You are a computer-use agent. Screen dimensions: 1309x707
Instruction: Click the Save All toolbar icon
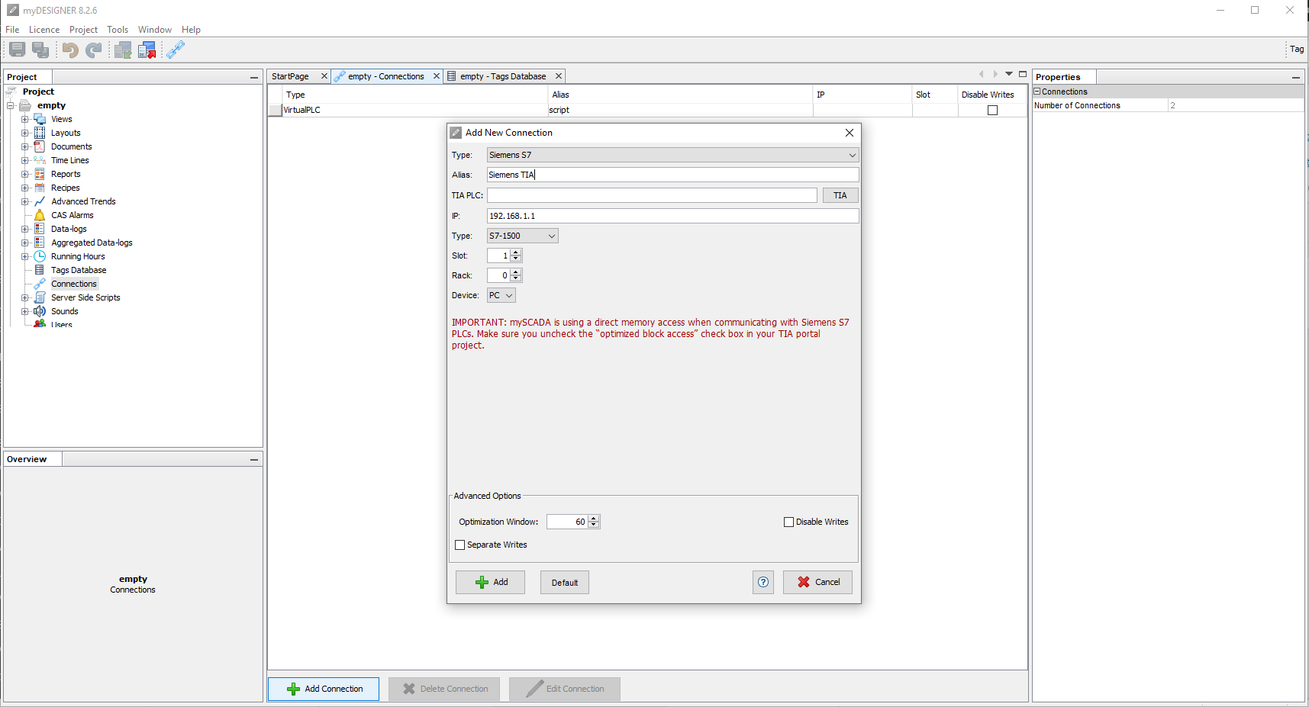pos(40,50)
